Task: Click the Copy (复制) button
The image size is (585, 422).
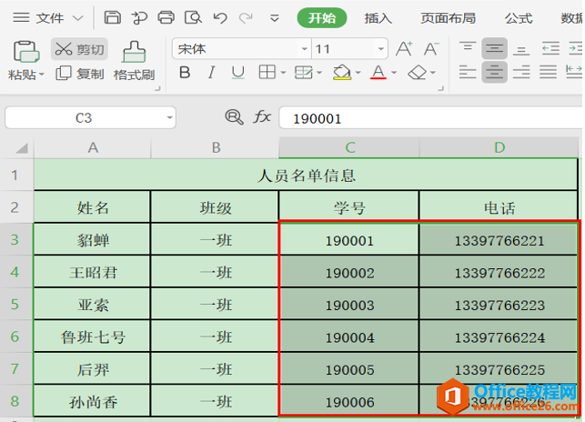Action: 79,74
